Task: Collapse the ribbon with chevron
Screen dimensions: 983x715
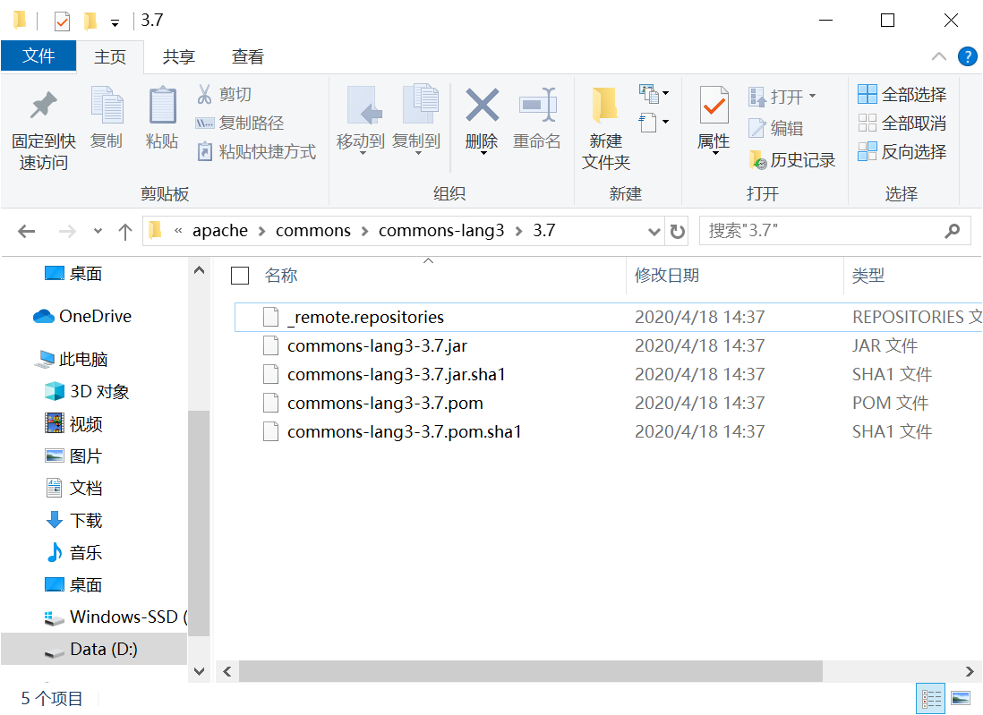Action: pyautogui.click(x=938, y=56)
